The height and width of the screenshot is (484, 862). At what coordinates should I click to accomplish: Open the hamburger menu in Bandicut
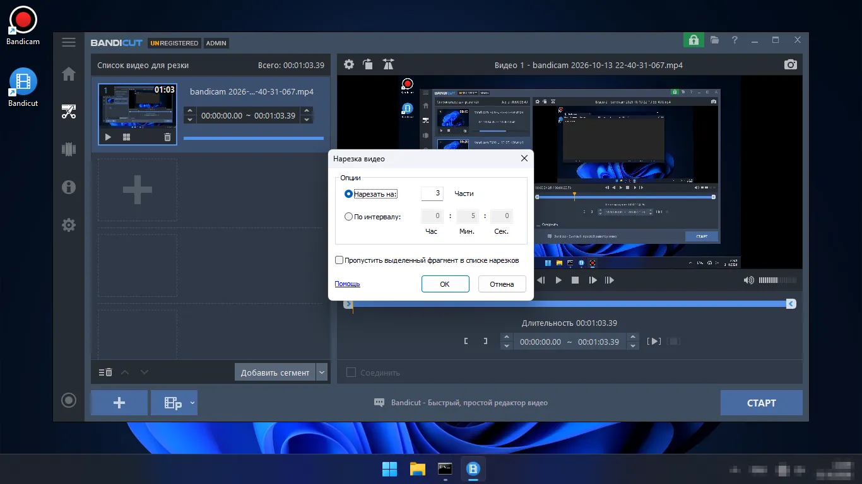[69, 43]
